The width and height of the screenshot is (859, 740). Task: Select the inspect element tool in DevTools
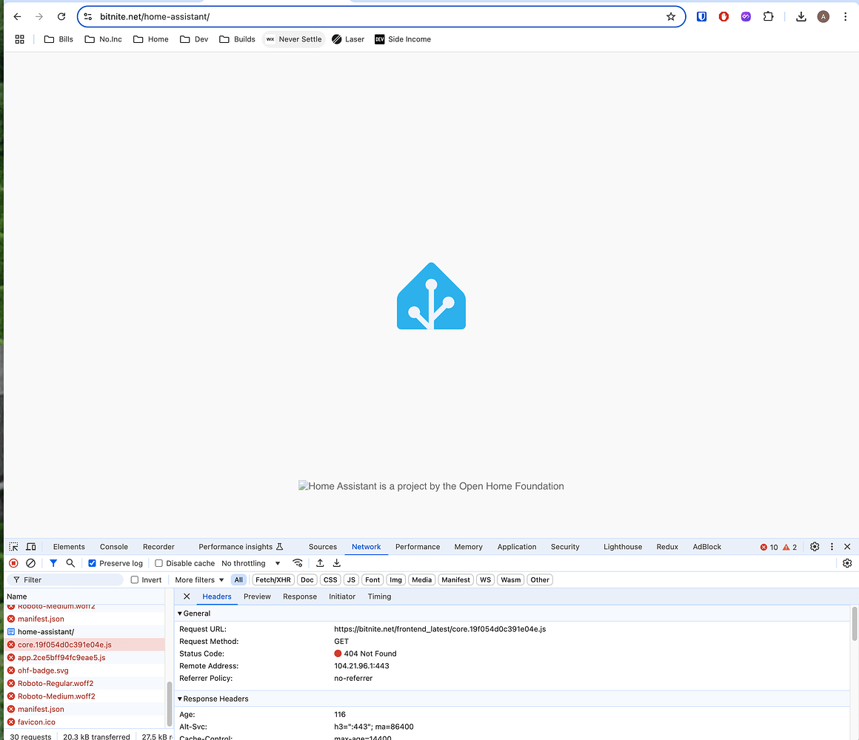pyautogui.click(x=11, y=546)
